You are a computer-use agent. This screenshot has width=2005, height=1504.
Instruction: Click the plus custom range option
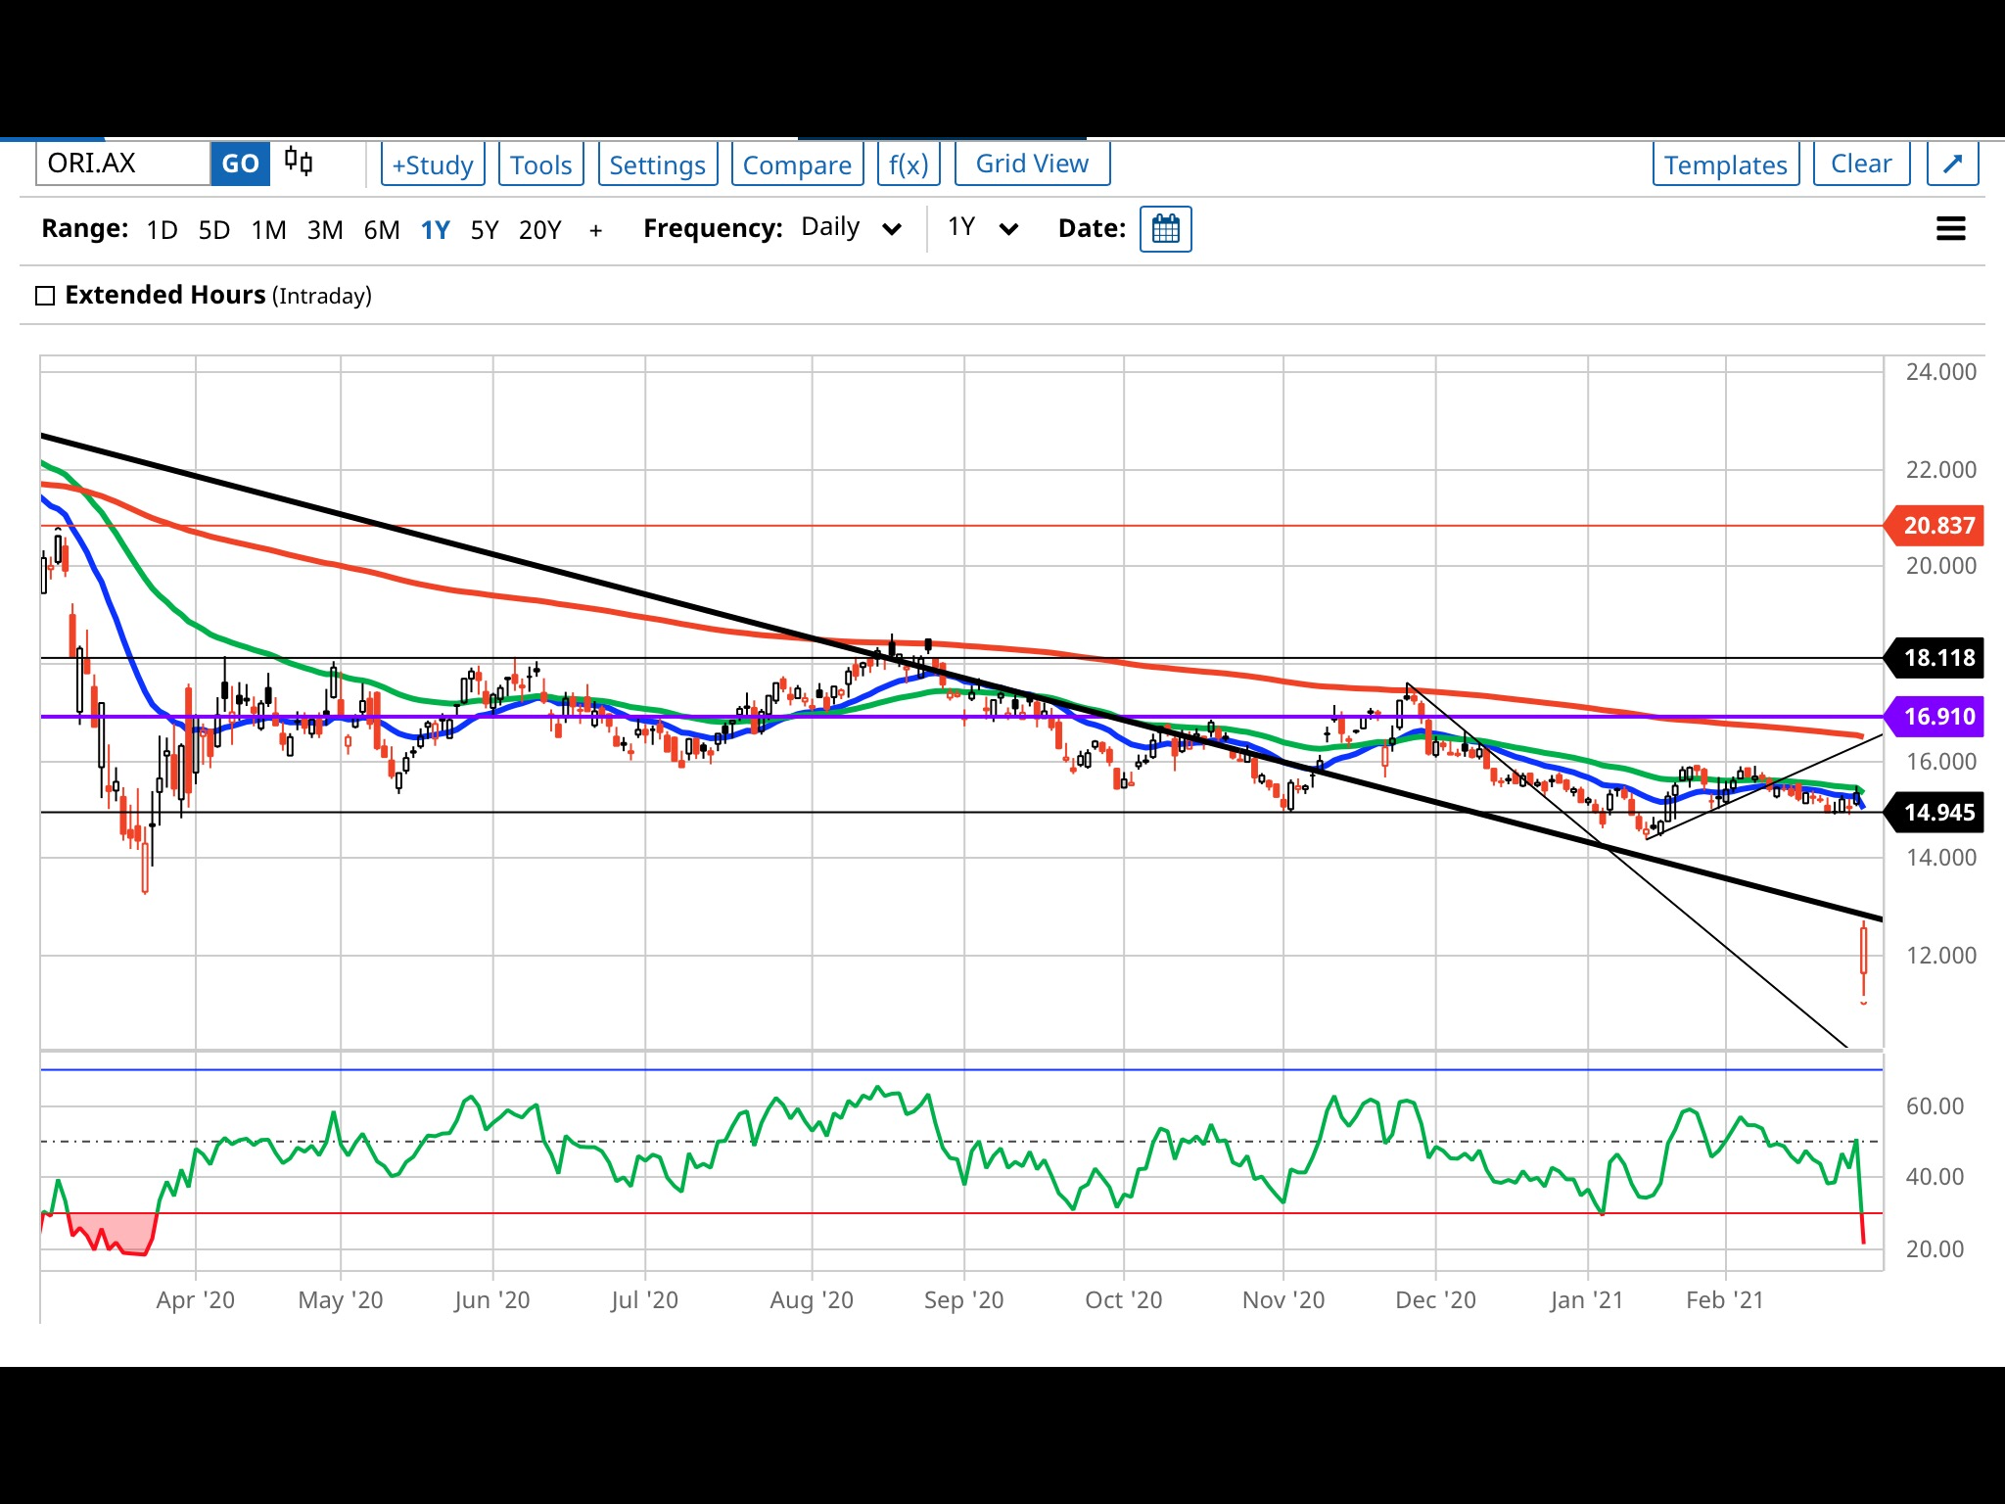pos(595,231)
